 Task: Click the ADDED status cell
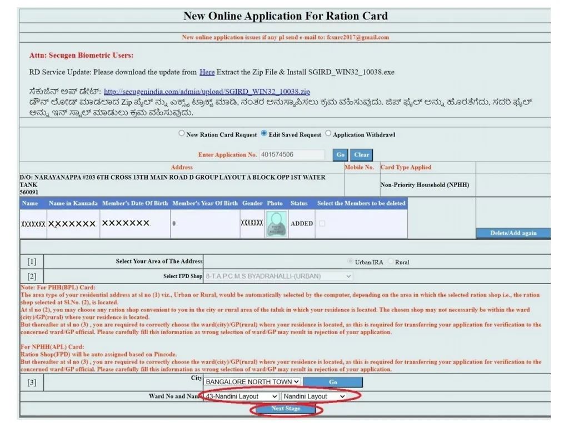(x=302, y=224)
